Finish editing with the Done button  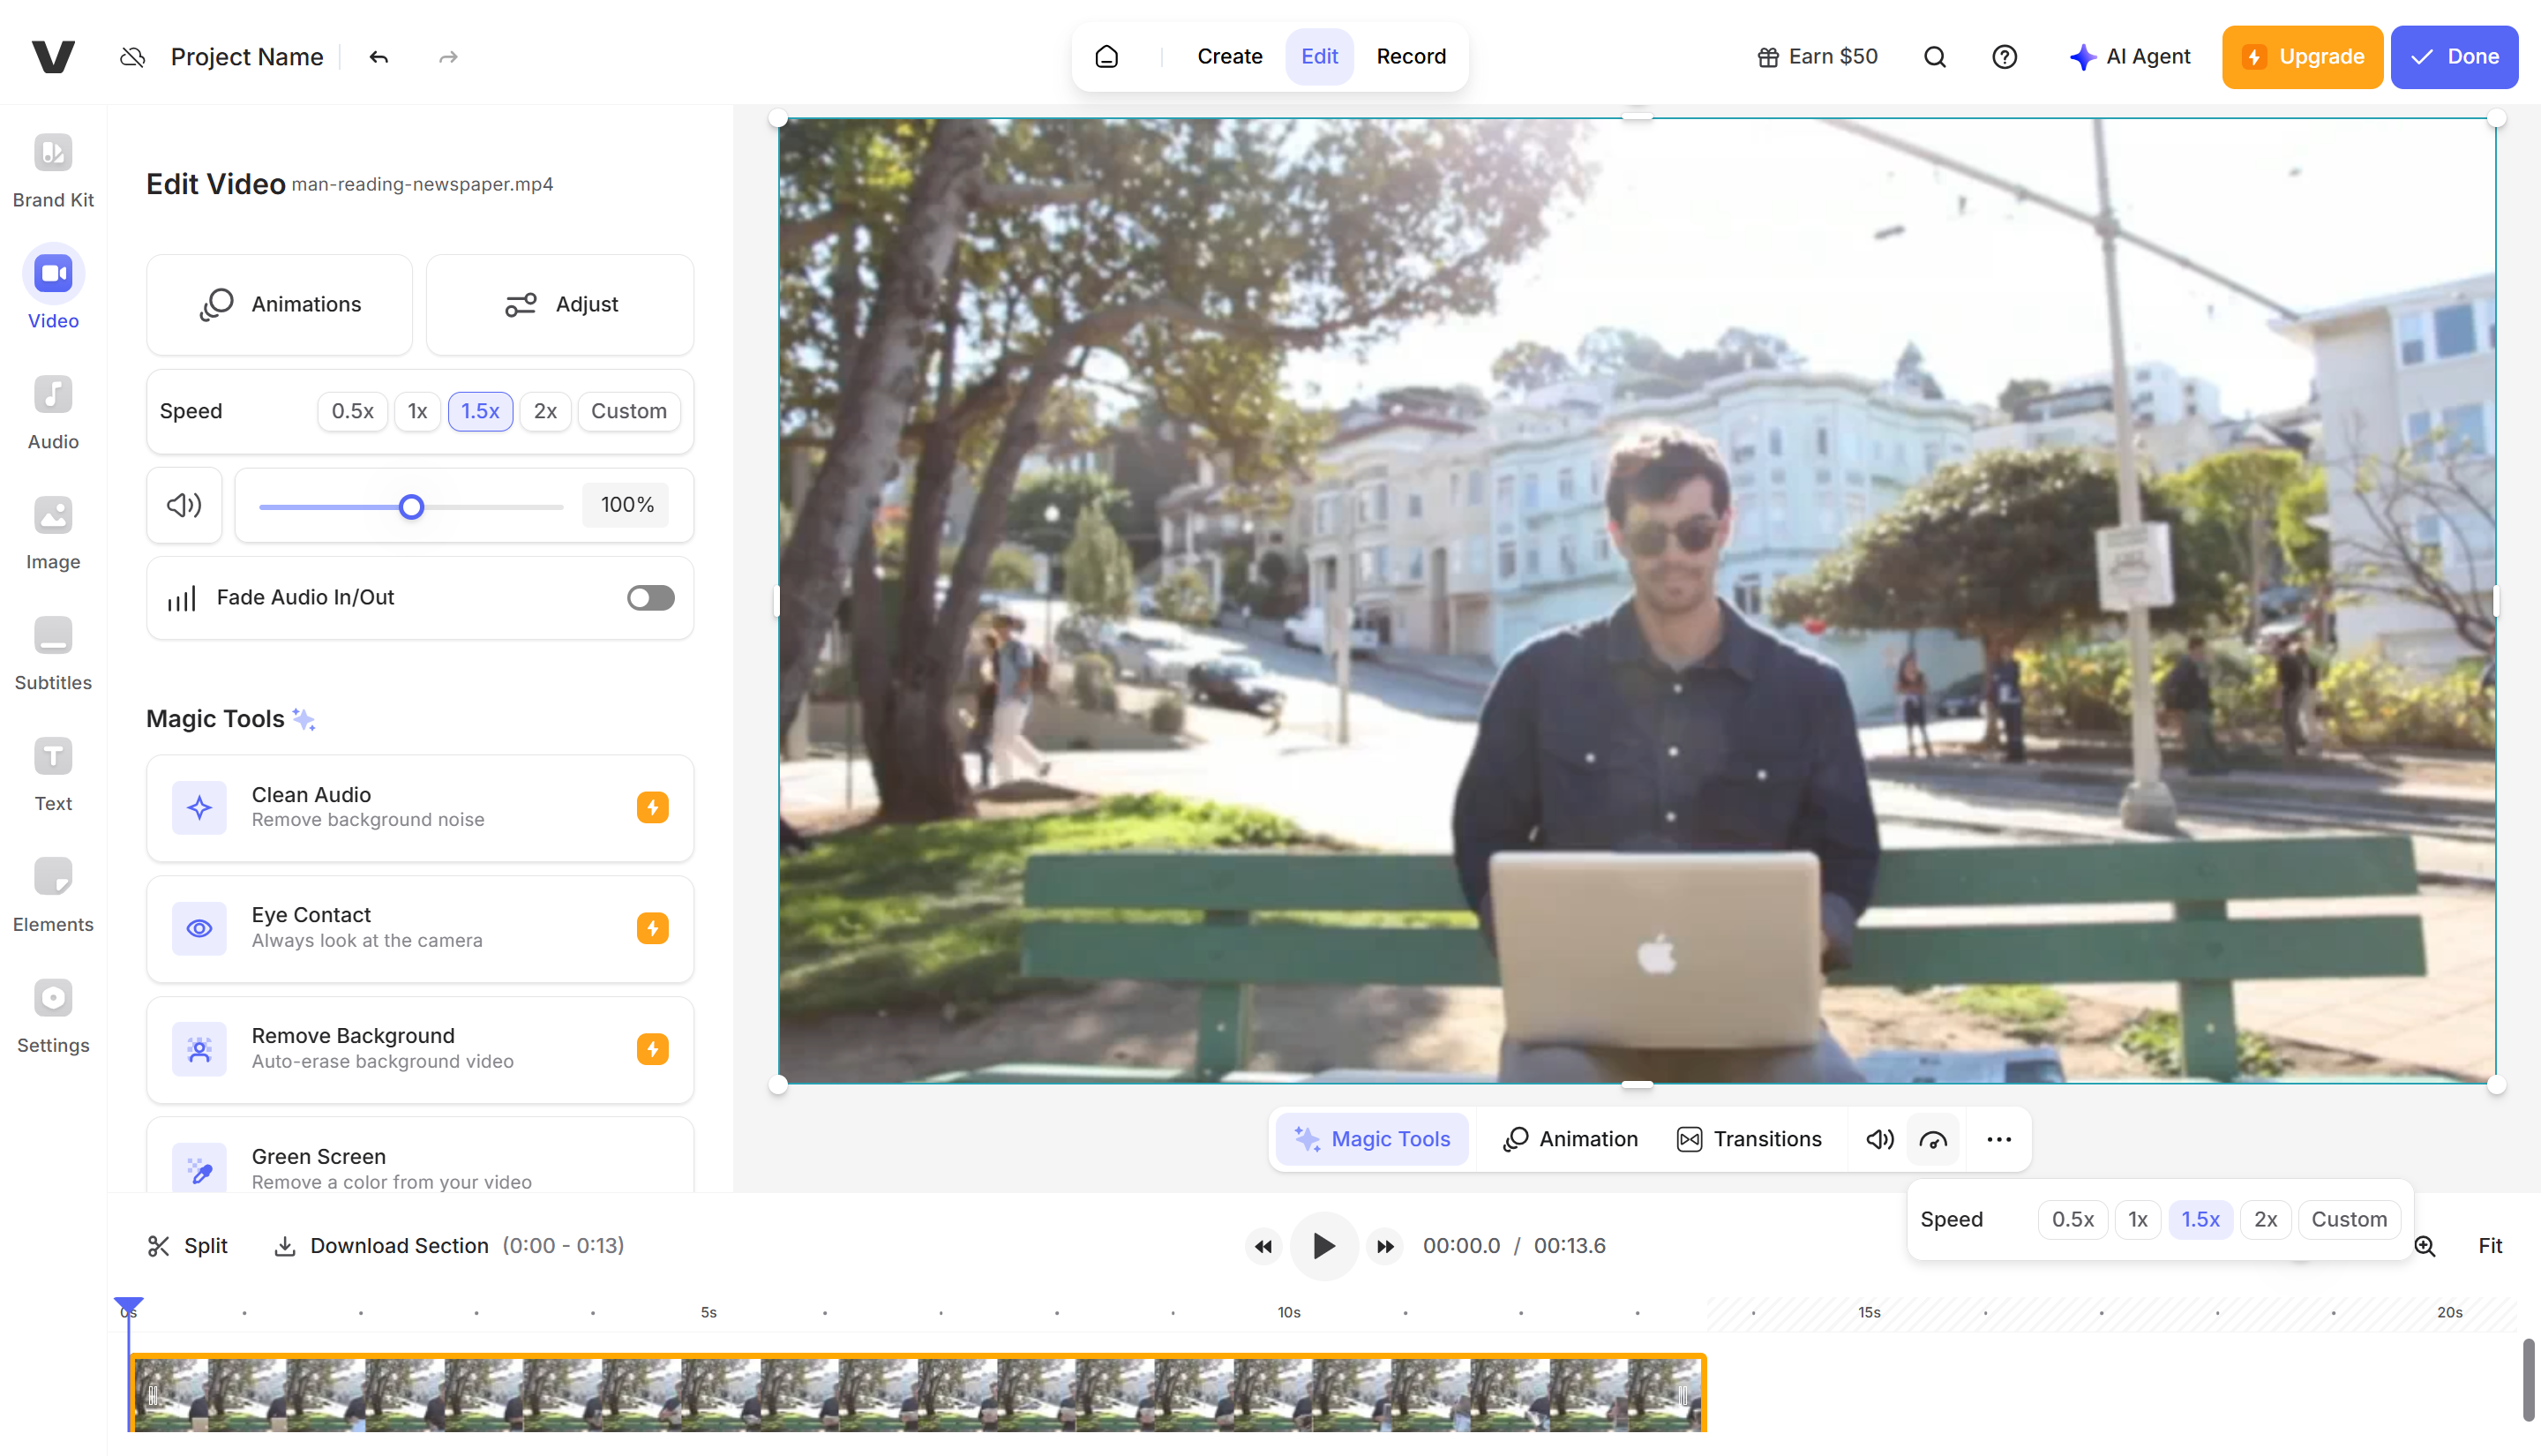point(2455,57)
